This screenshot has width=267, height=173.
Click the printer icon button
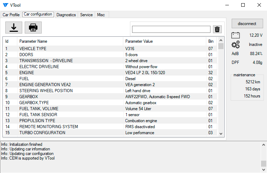pos(33,27)
